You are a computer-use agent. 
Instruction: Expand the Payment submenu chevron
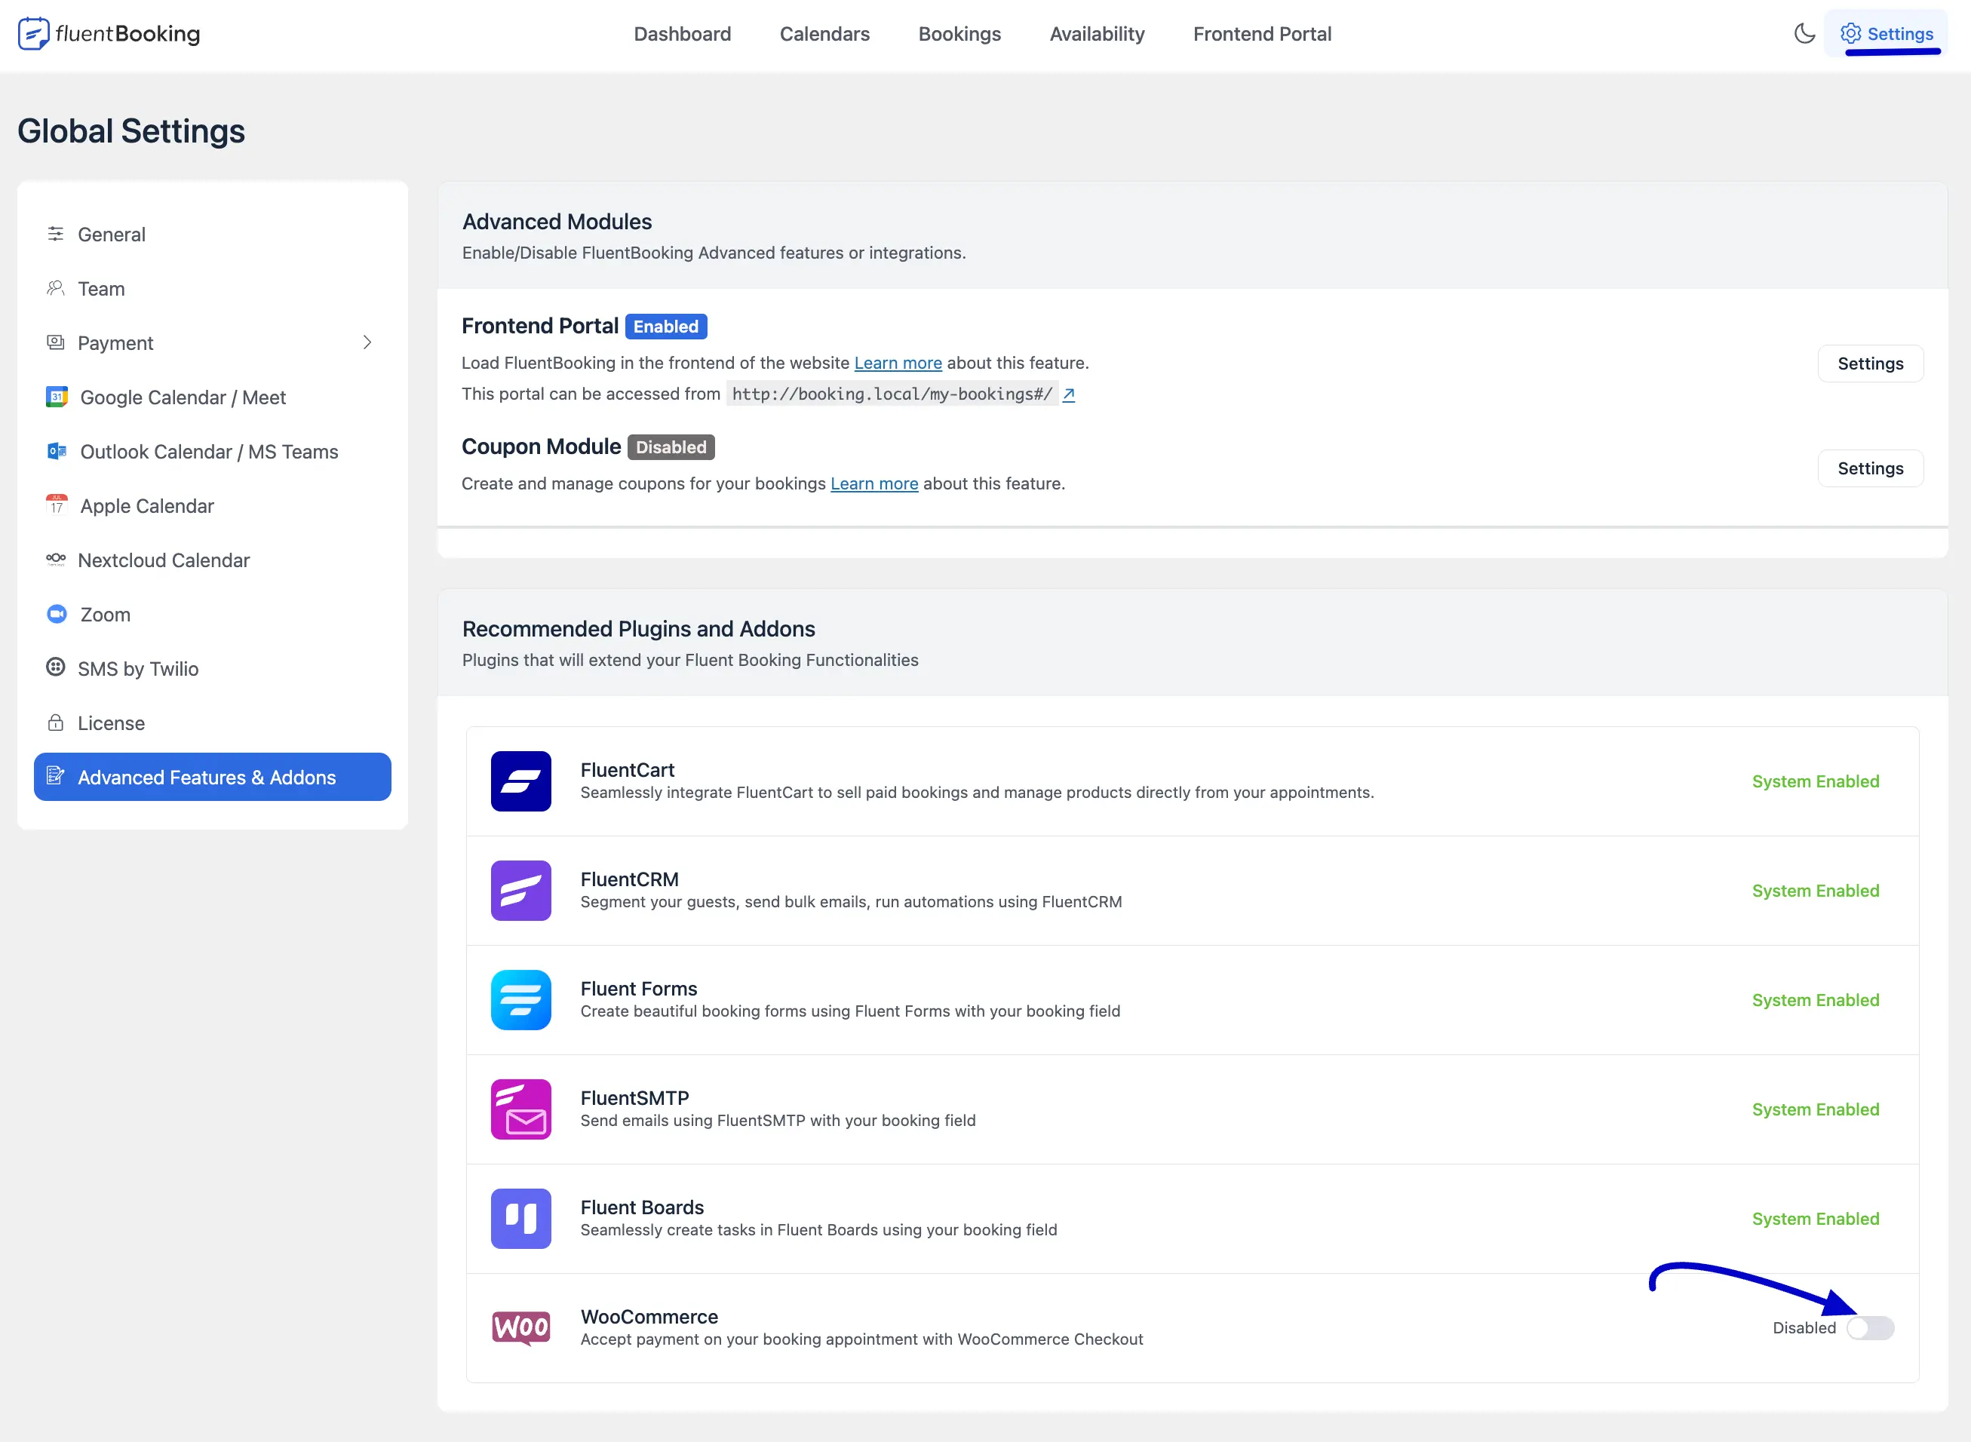[x=367, y=342]
